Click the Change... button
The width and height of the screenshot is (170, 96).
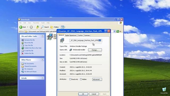(95, 50)
